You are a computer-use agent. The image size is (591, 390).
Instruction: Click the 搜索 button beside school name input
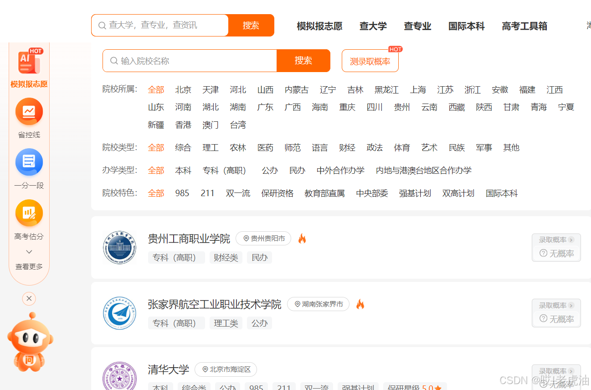303,61
